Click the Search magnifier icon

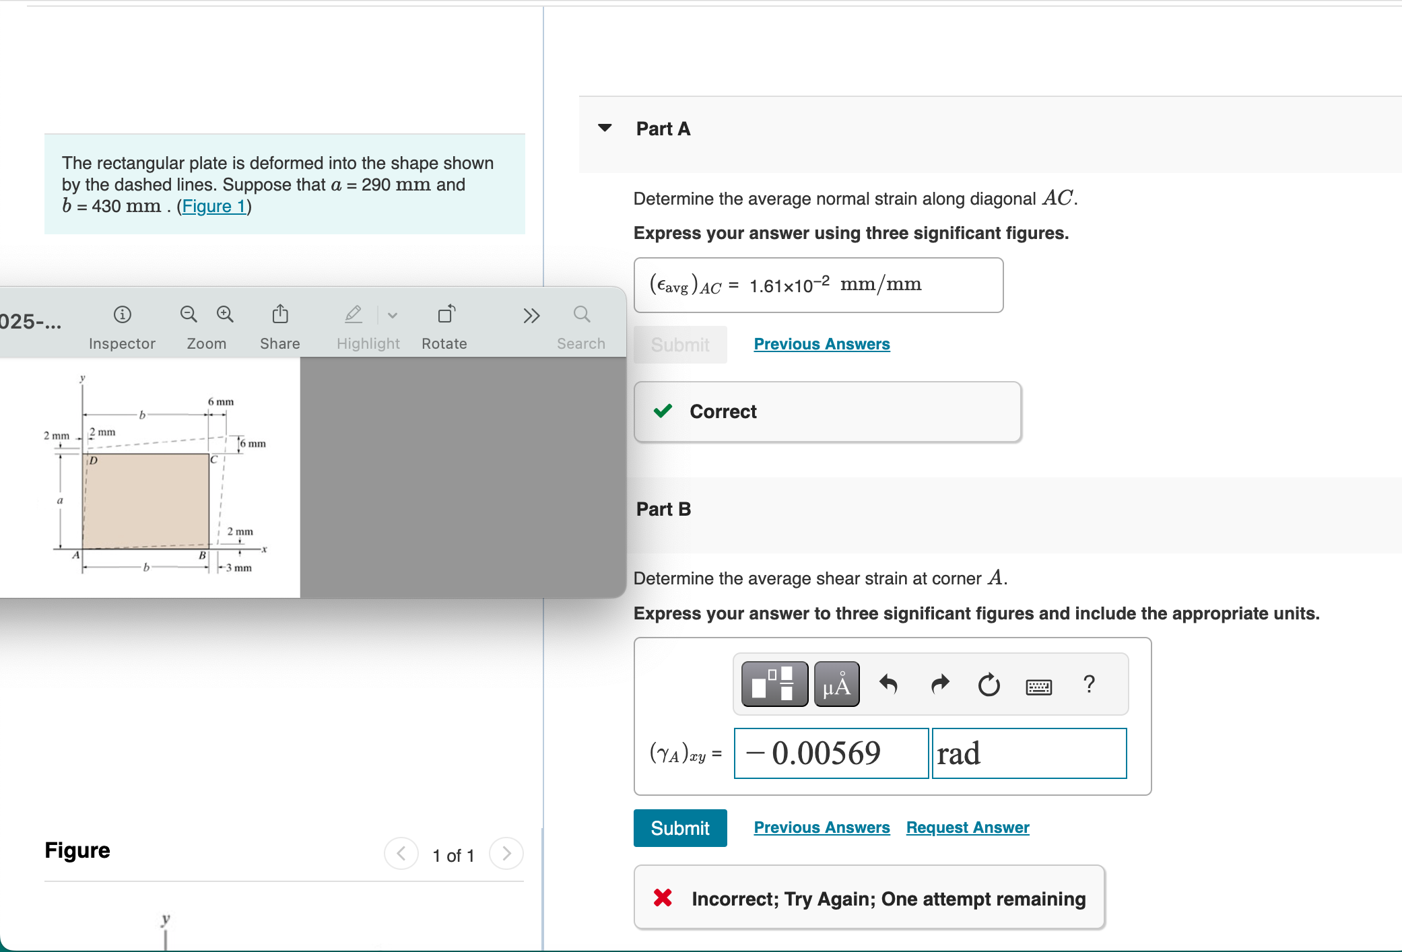582,314
